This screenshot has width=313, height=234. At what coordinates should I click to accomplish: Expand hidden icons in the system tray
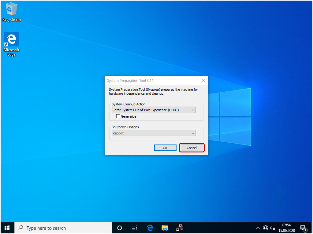[x=258, y=228]
